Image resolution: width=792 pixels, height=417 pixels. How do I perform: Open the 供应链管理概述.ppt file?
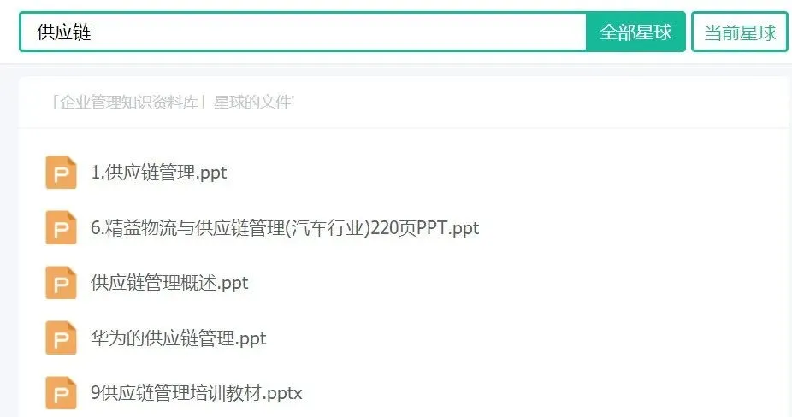point(169,283)
